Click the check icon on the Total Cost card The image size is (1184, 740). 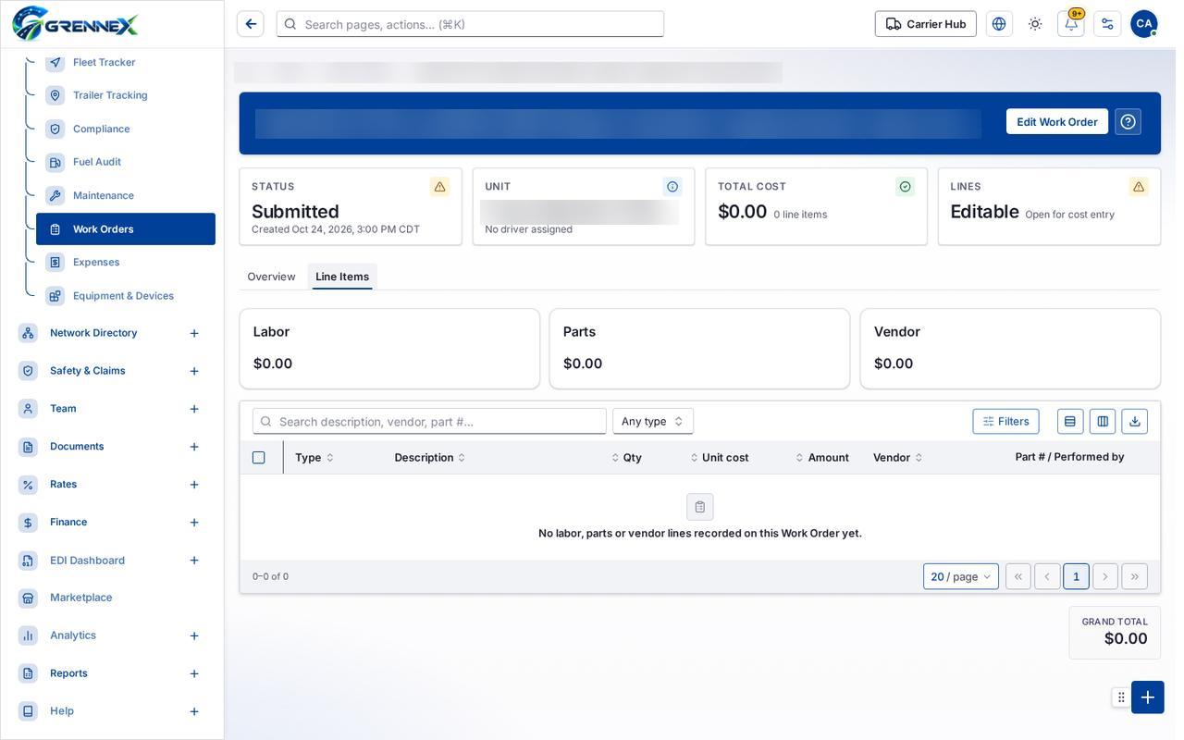click(x=906, y=187)
